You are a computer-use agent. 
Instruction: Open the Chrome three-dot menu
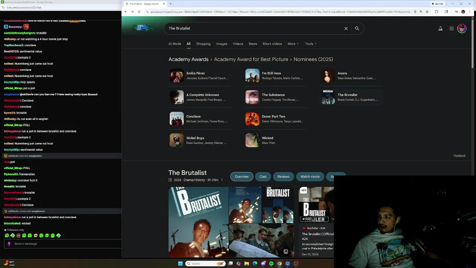[470, 12]
